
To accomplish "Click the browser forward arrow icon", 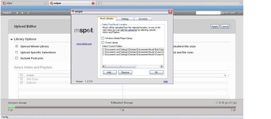I will 22,13.
